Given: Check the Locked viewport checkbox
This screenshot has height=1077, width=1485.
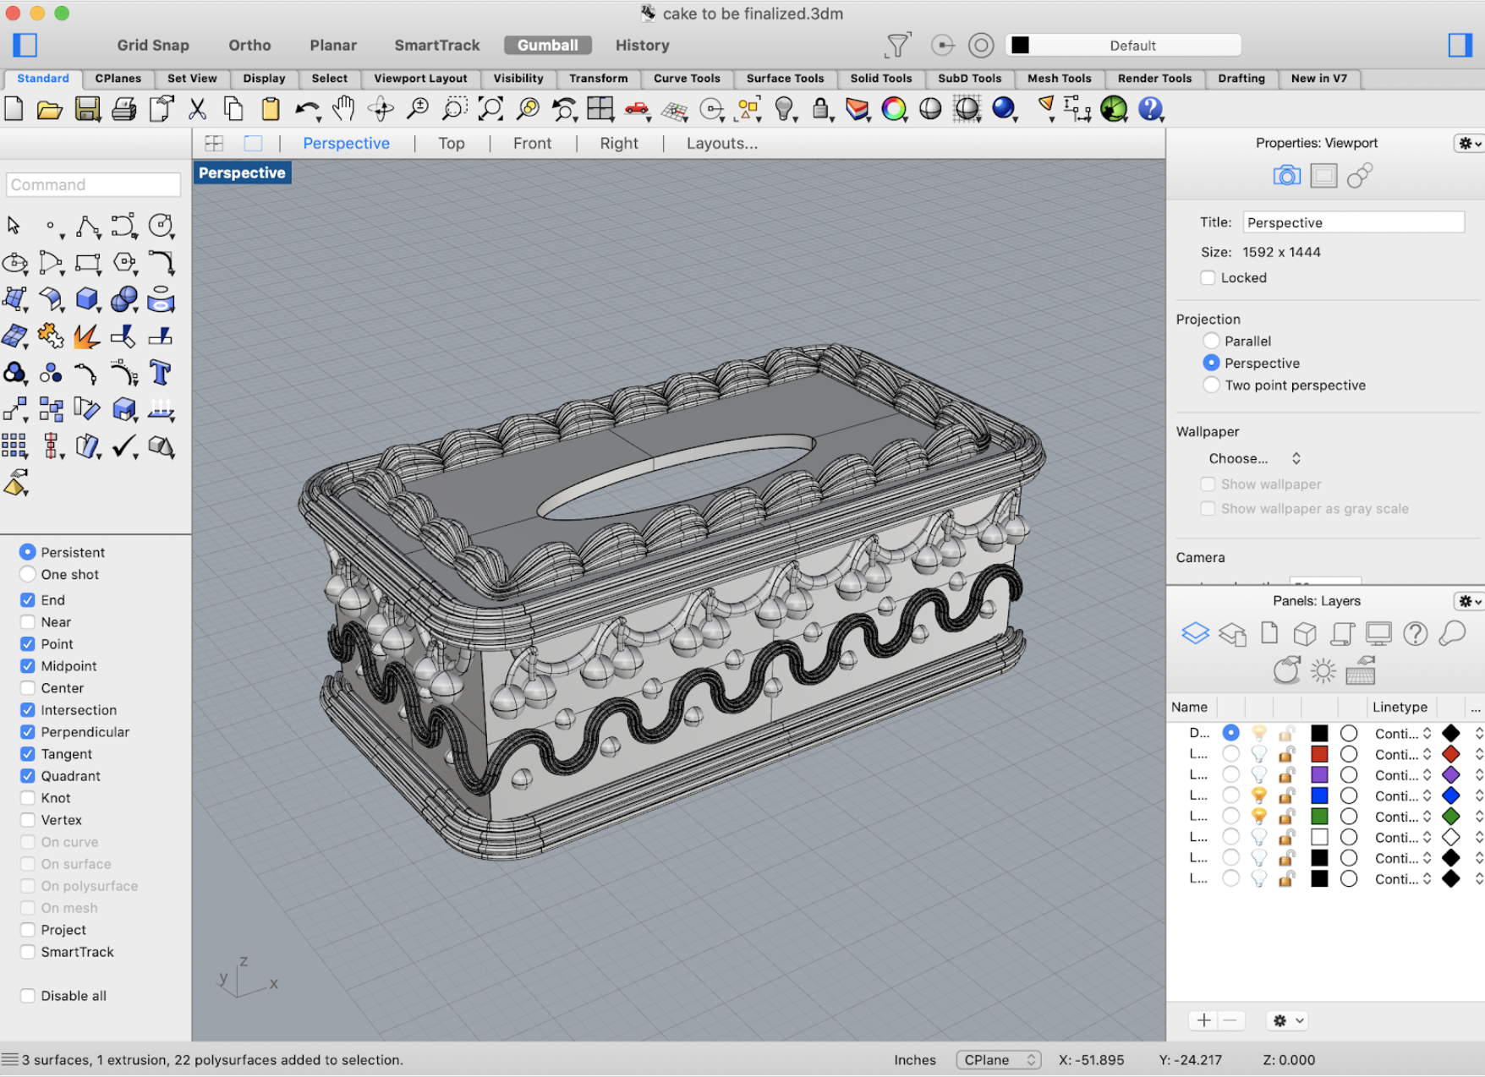Looking at the screenshot, I should coord(1208,278).
